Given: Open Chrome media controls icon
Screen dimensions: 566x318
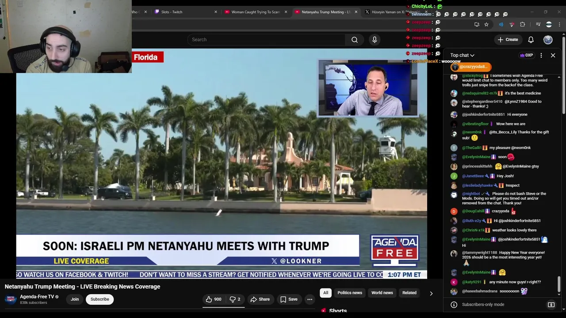Looking at the screenshot, I should [538, 24].
